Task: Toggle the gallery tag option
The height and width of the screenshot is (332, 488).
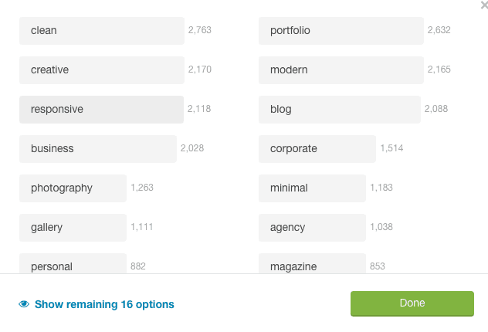Action: pyautogui.click(x=73, y=228)
